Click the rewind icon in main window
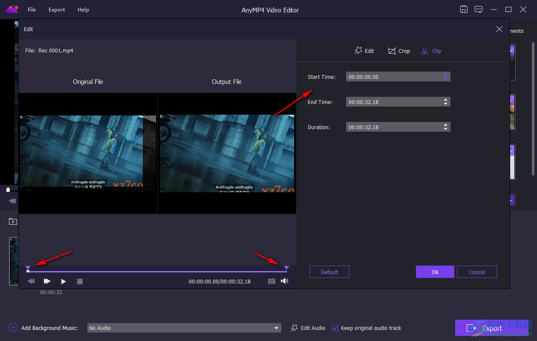 coord(12,201)
